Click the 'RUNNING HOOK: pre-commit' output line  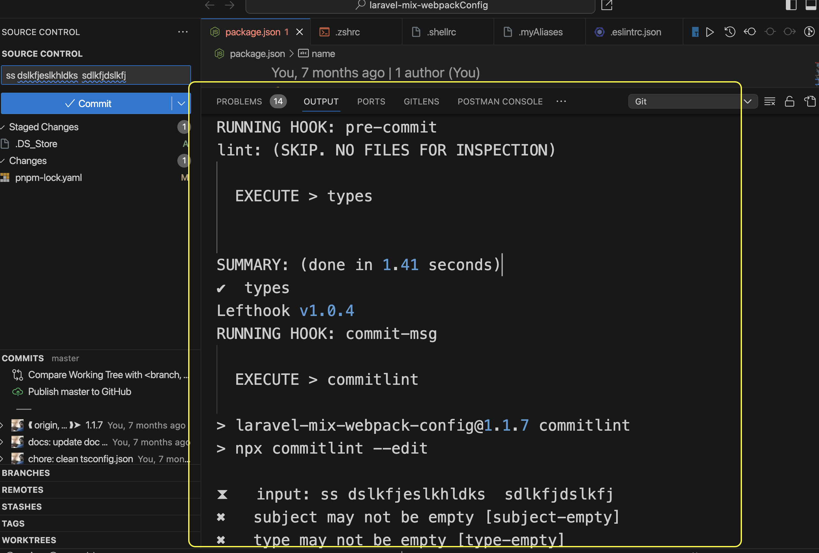coord(327,127)
